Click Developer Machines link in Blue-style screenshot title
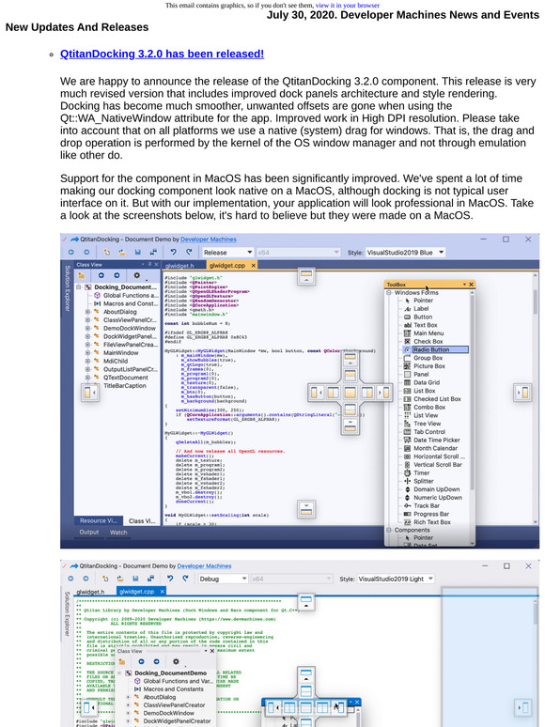 click(x=209, y=240)
